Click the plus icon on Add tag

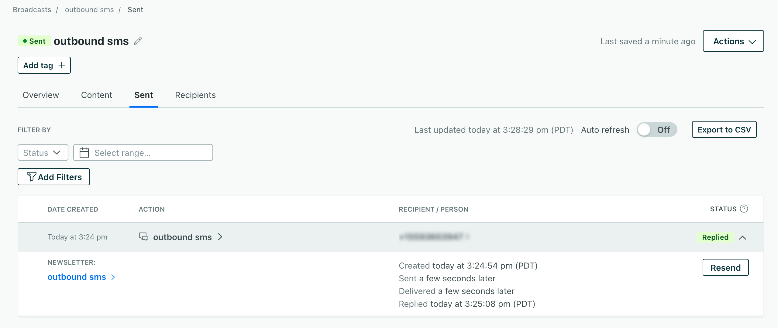pyautogui.click(x=62, y=65)
